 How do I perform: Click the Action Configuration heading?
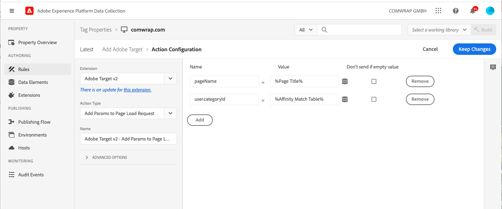(177, 49)
